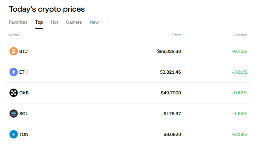The width and height of the screenshot is (256, 145).
Task: Click the OKB checkered logo icon
Action: (14, 93)
